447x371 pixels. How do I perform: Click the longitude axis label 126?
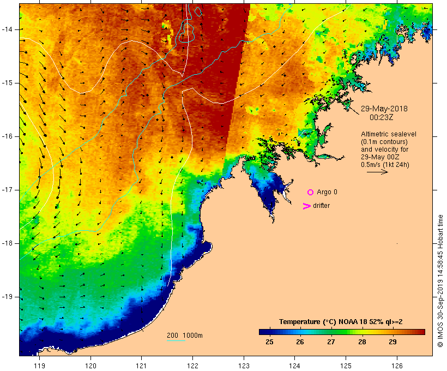[397, 366]
